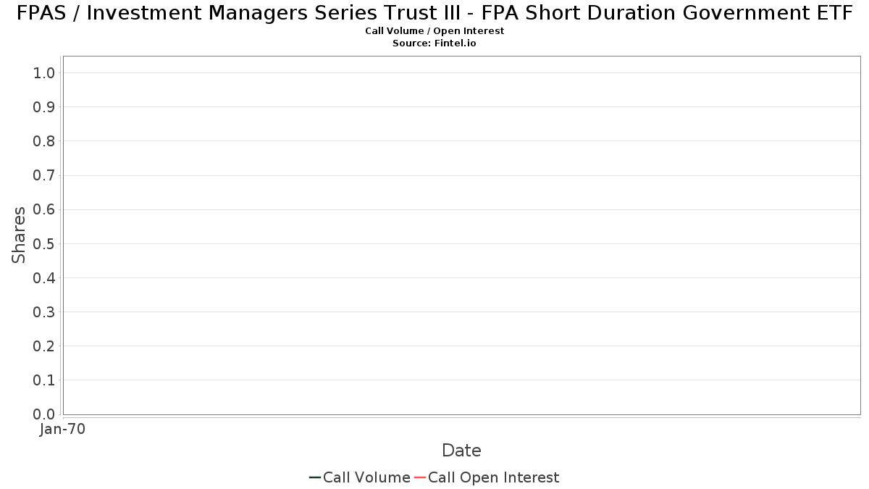Click the red Call Open Interest line swatch
The image size is (869, 489).
click(x=420, y=477)
